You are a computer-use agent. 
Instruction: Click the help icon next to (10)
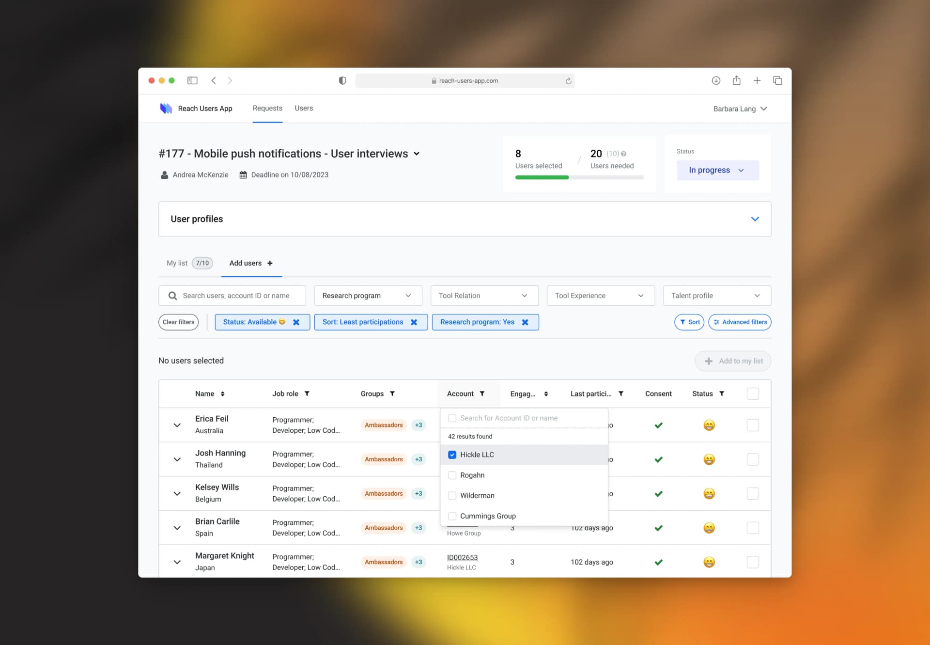[x=624, y=154]
